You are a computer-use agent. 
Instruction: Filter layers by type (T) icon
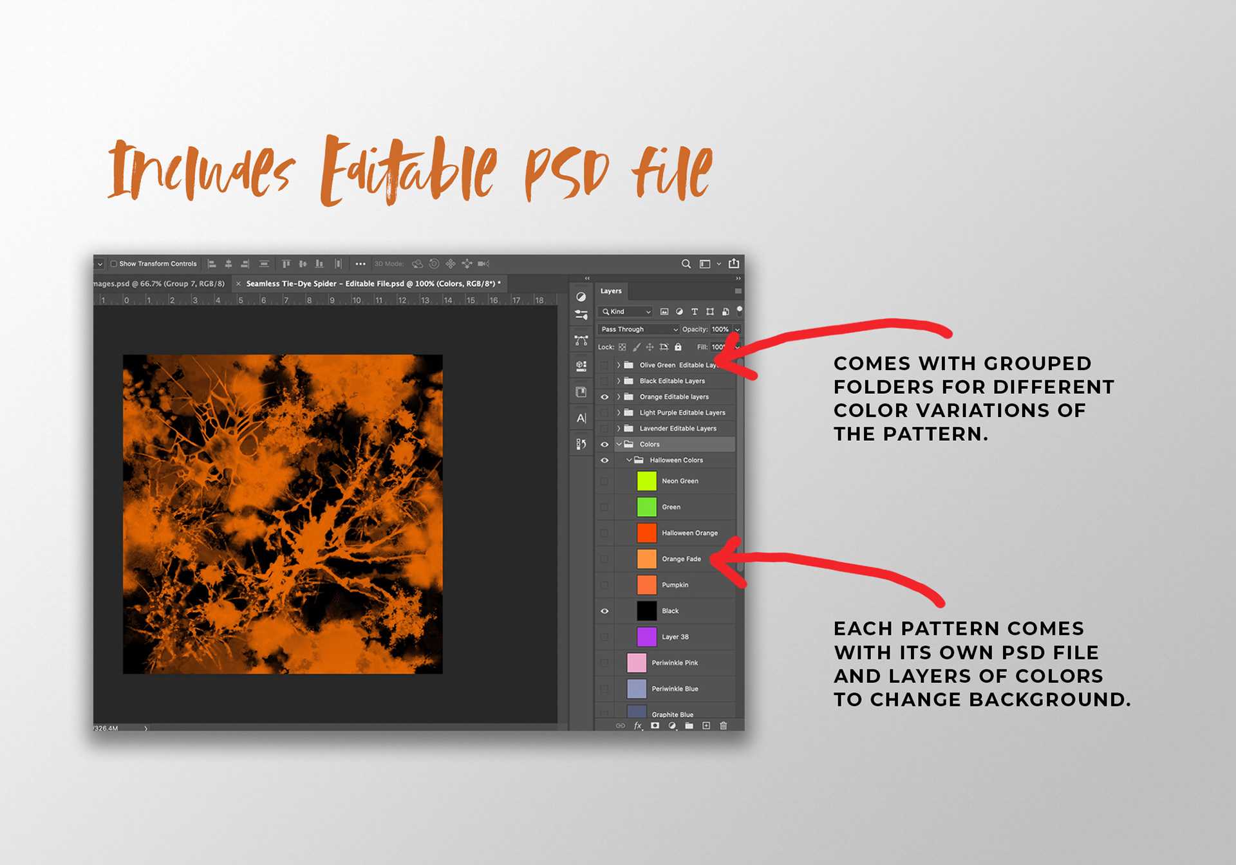[x=695, y=312]
